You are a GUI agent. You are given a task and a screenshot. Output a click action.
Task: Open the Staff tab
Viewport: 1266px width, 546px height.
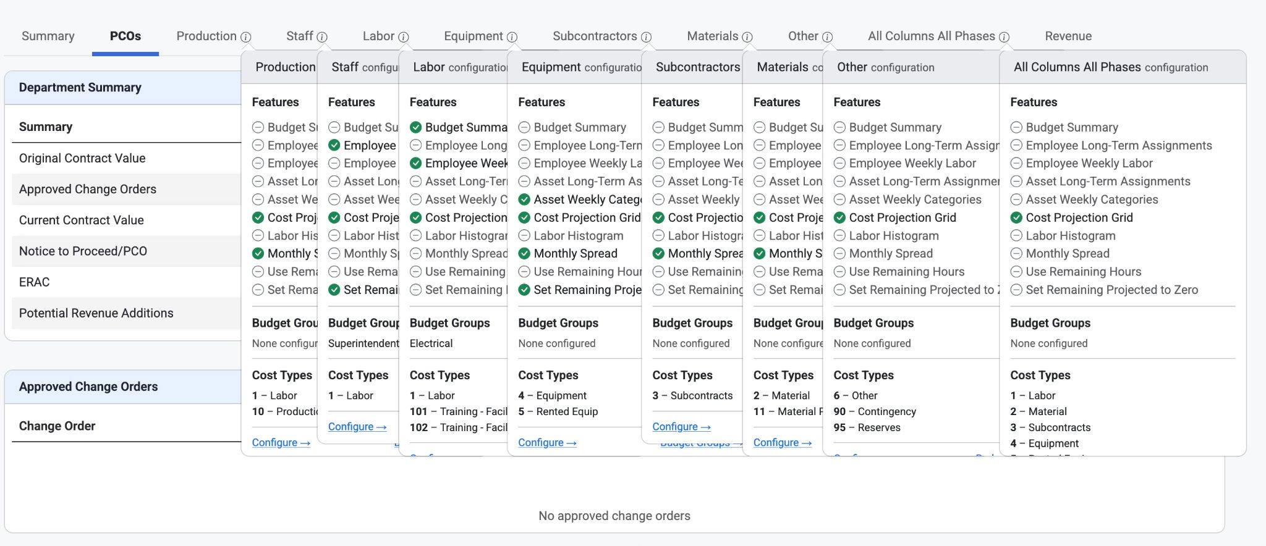click(300, 36)
